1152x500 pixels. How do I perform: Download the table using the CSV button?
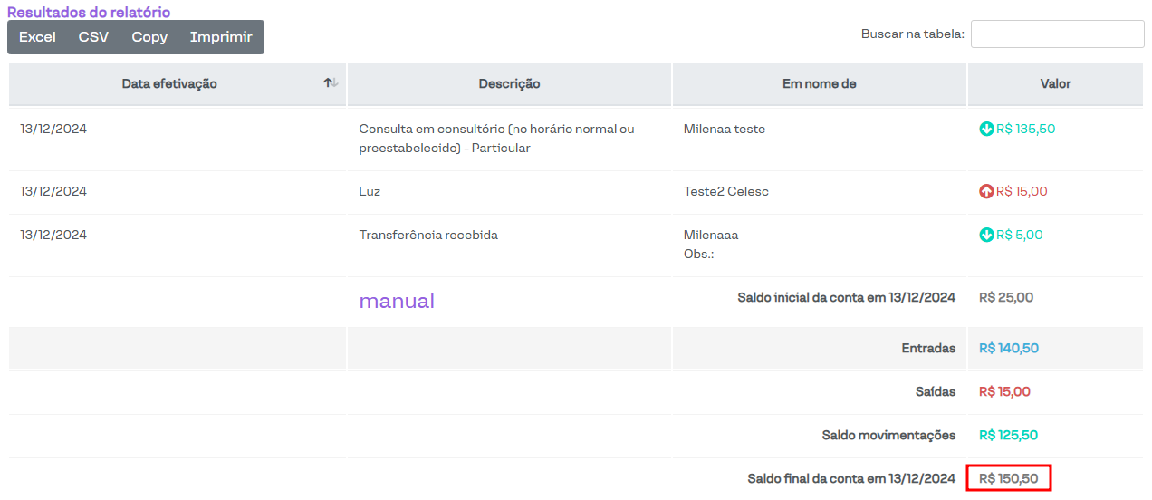[x=93, y=37]
